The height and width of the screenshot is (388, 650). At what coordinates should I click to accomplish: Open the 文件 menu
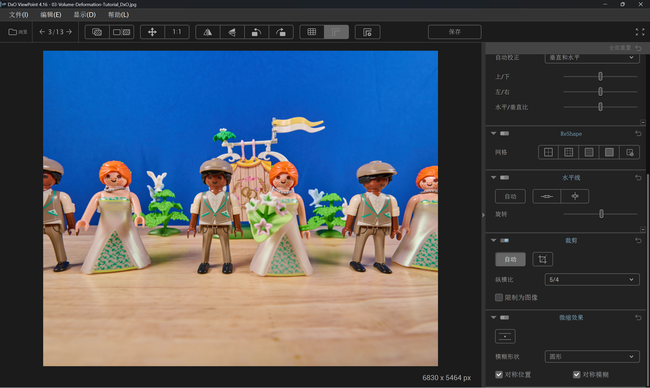(18, 15)
